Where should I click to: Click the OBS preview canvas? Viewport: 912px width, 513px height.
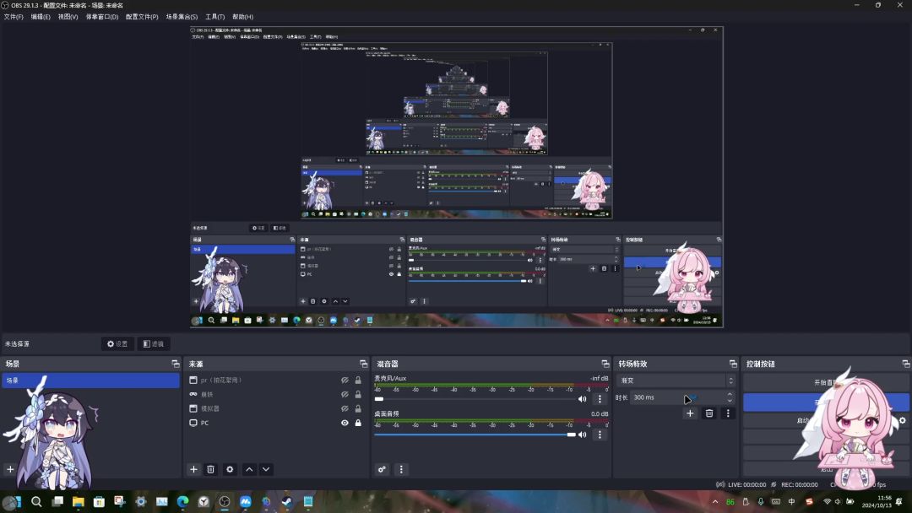point(457,177)
